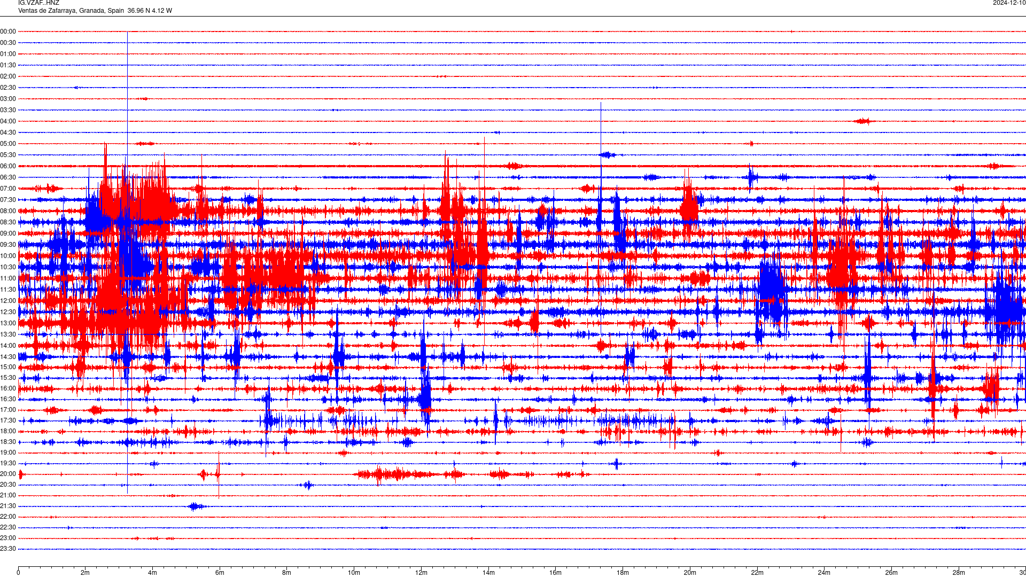The image size is (1026, 577).
Task: Select the 01:00 time label
Action: click(x=8, y=54)
